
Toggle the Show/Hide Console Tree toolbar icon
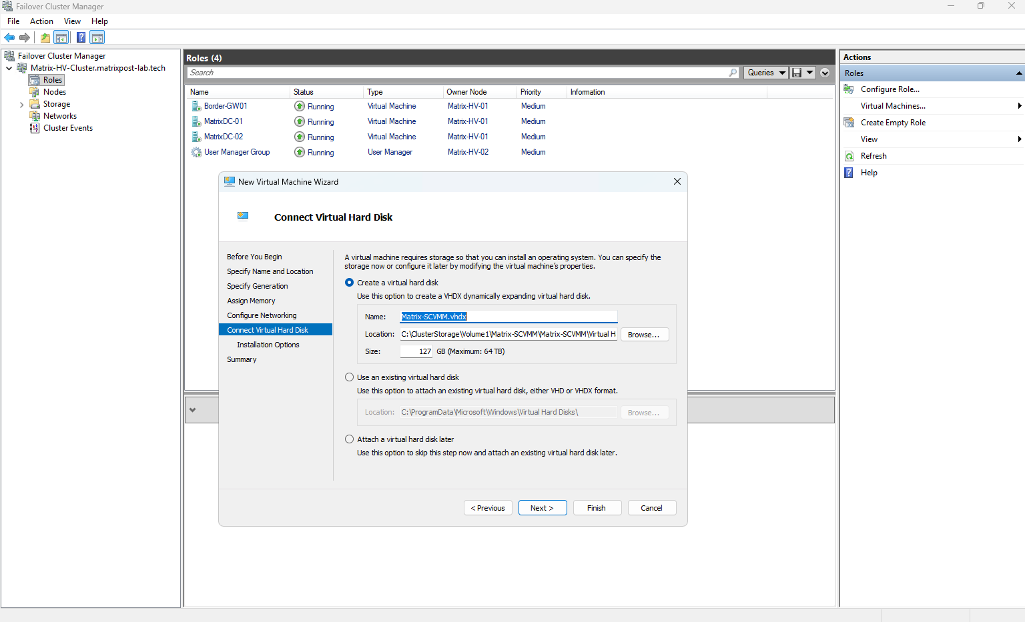(61, 37)
